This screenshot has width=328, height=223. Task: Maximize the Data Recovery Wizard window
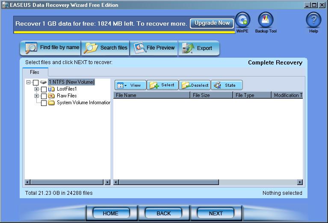(314, 5)
